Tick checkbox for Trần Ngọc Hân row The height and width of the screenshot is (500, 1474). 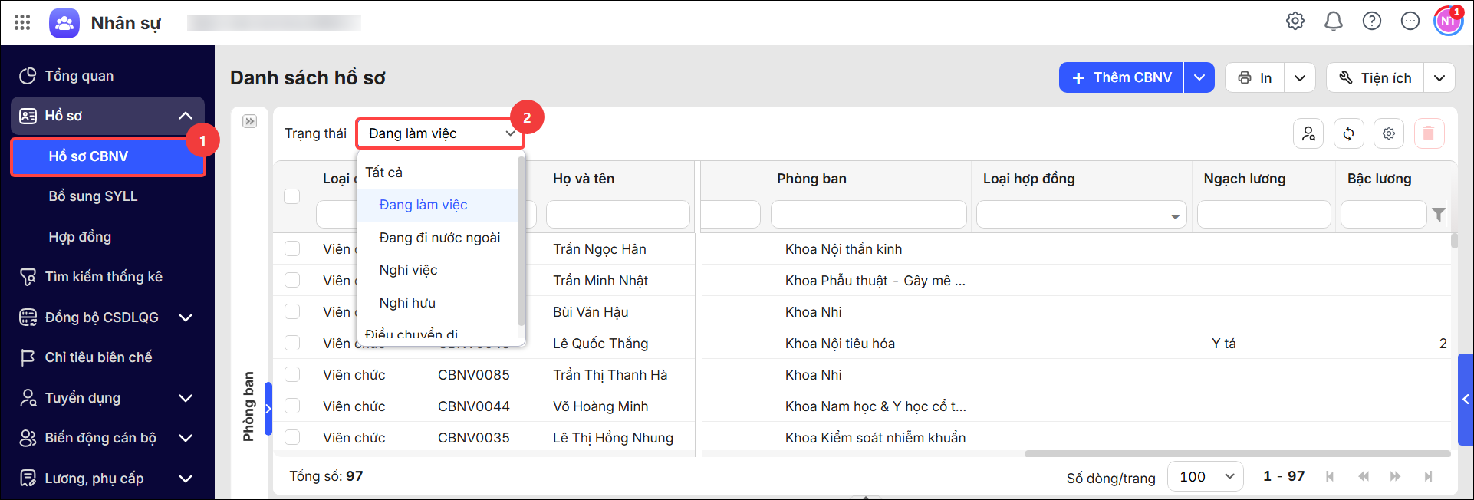(292, 248)
